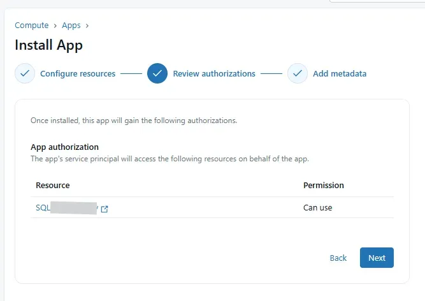Viewport: 425px width, 301px height.
Task: Click the Add metadata checkmark circle
Action: pos(298,73)
